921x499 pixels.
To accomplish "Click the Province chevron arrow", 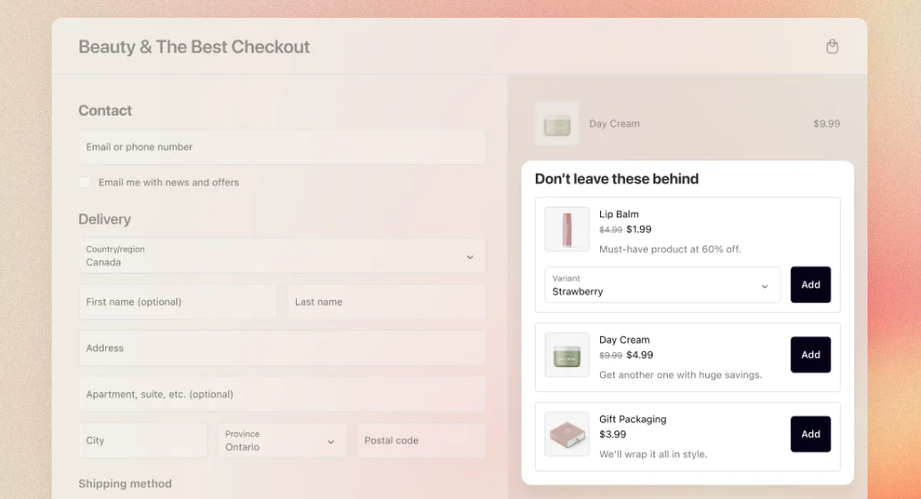I will point(331,442).
